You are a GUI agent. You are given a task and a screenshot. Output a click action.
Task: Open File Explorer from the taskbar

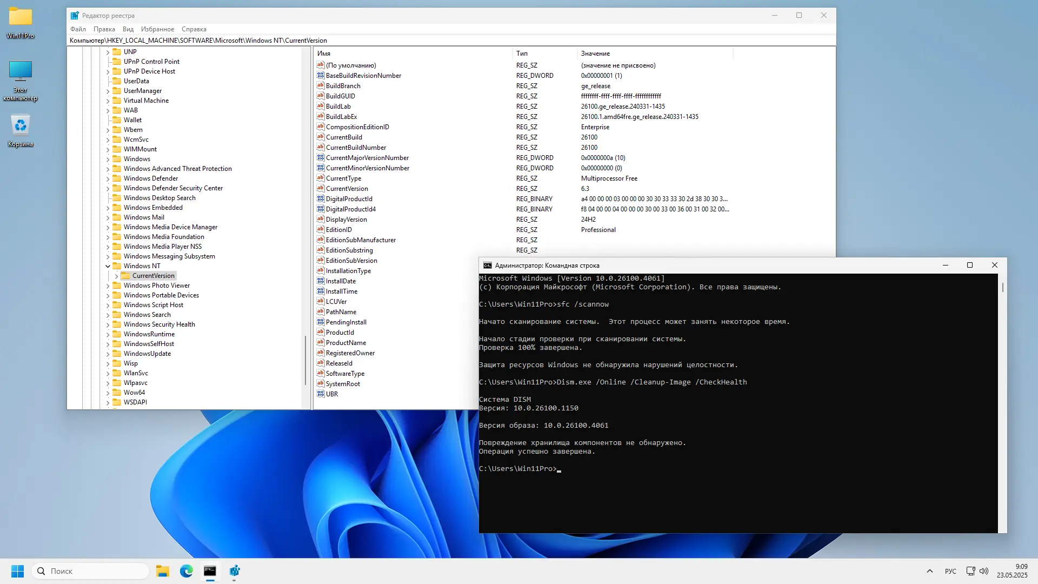(x=162, y=571)
